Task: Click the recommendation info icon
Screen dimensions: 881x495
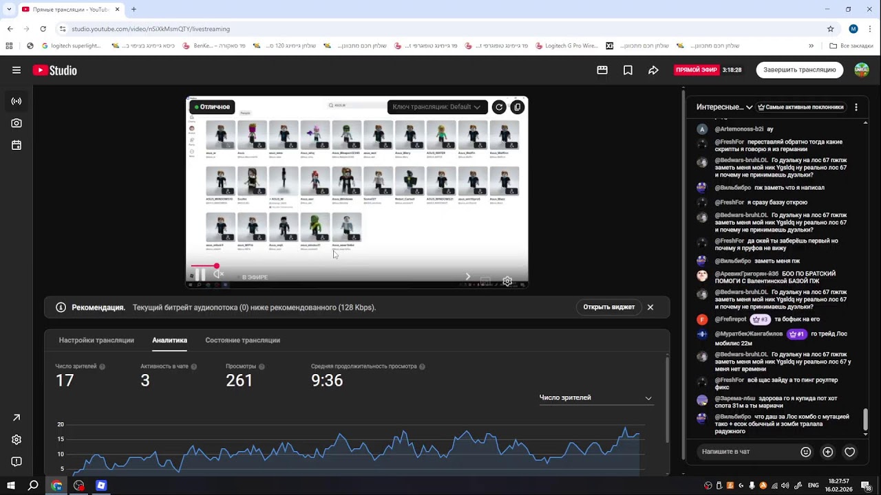Action: pos(61,307)
